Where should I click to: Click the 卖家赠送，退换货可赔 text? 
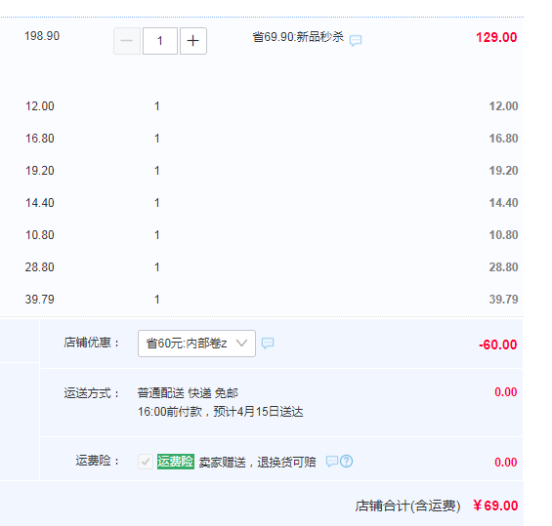tap(257, 462)
